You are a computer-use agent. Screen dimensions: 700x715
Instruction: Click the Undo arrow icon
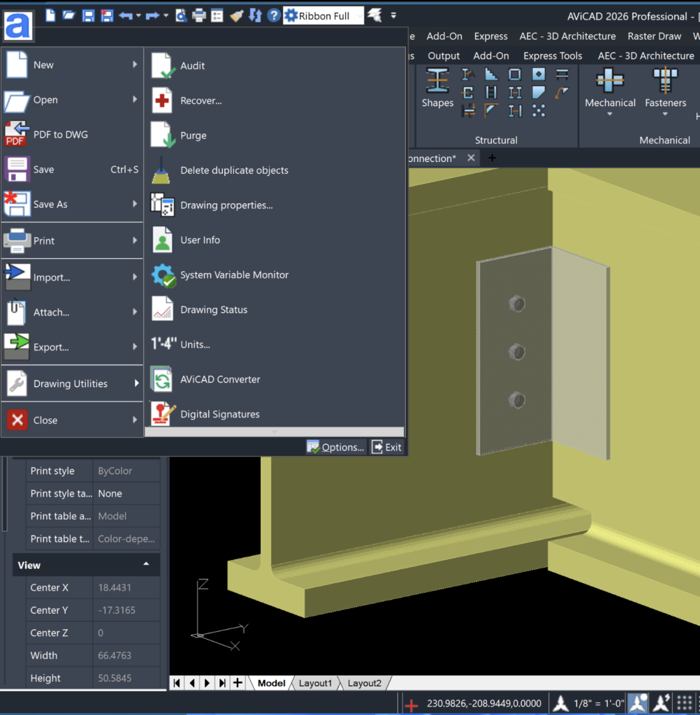[126, 16]
